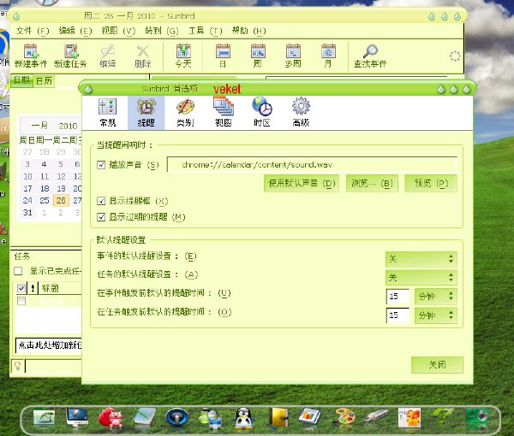This screenshot has height=436, width=514.
Task: Select day 4 in the mini calendar
Action: click(44, 164)
